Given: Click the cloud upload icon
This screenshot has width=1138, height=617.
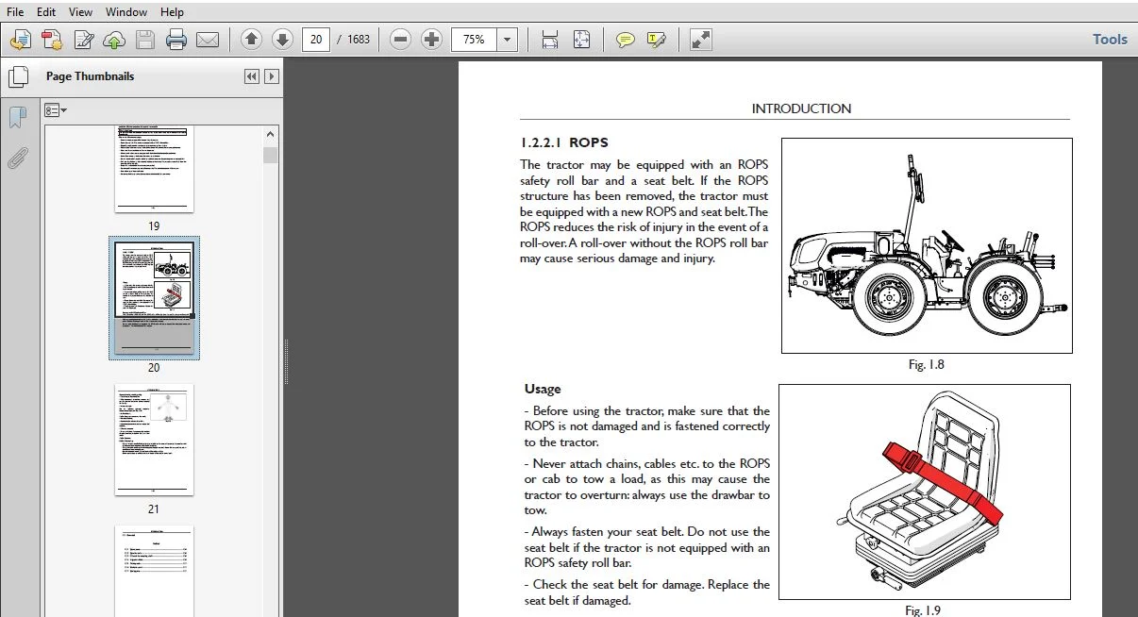Looking at the screenshot, I should (x=114, y=40).
